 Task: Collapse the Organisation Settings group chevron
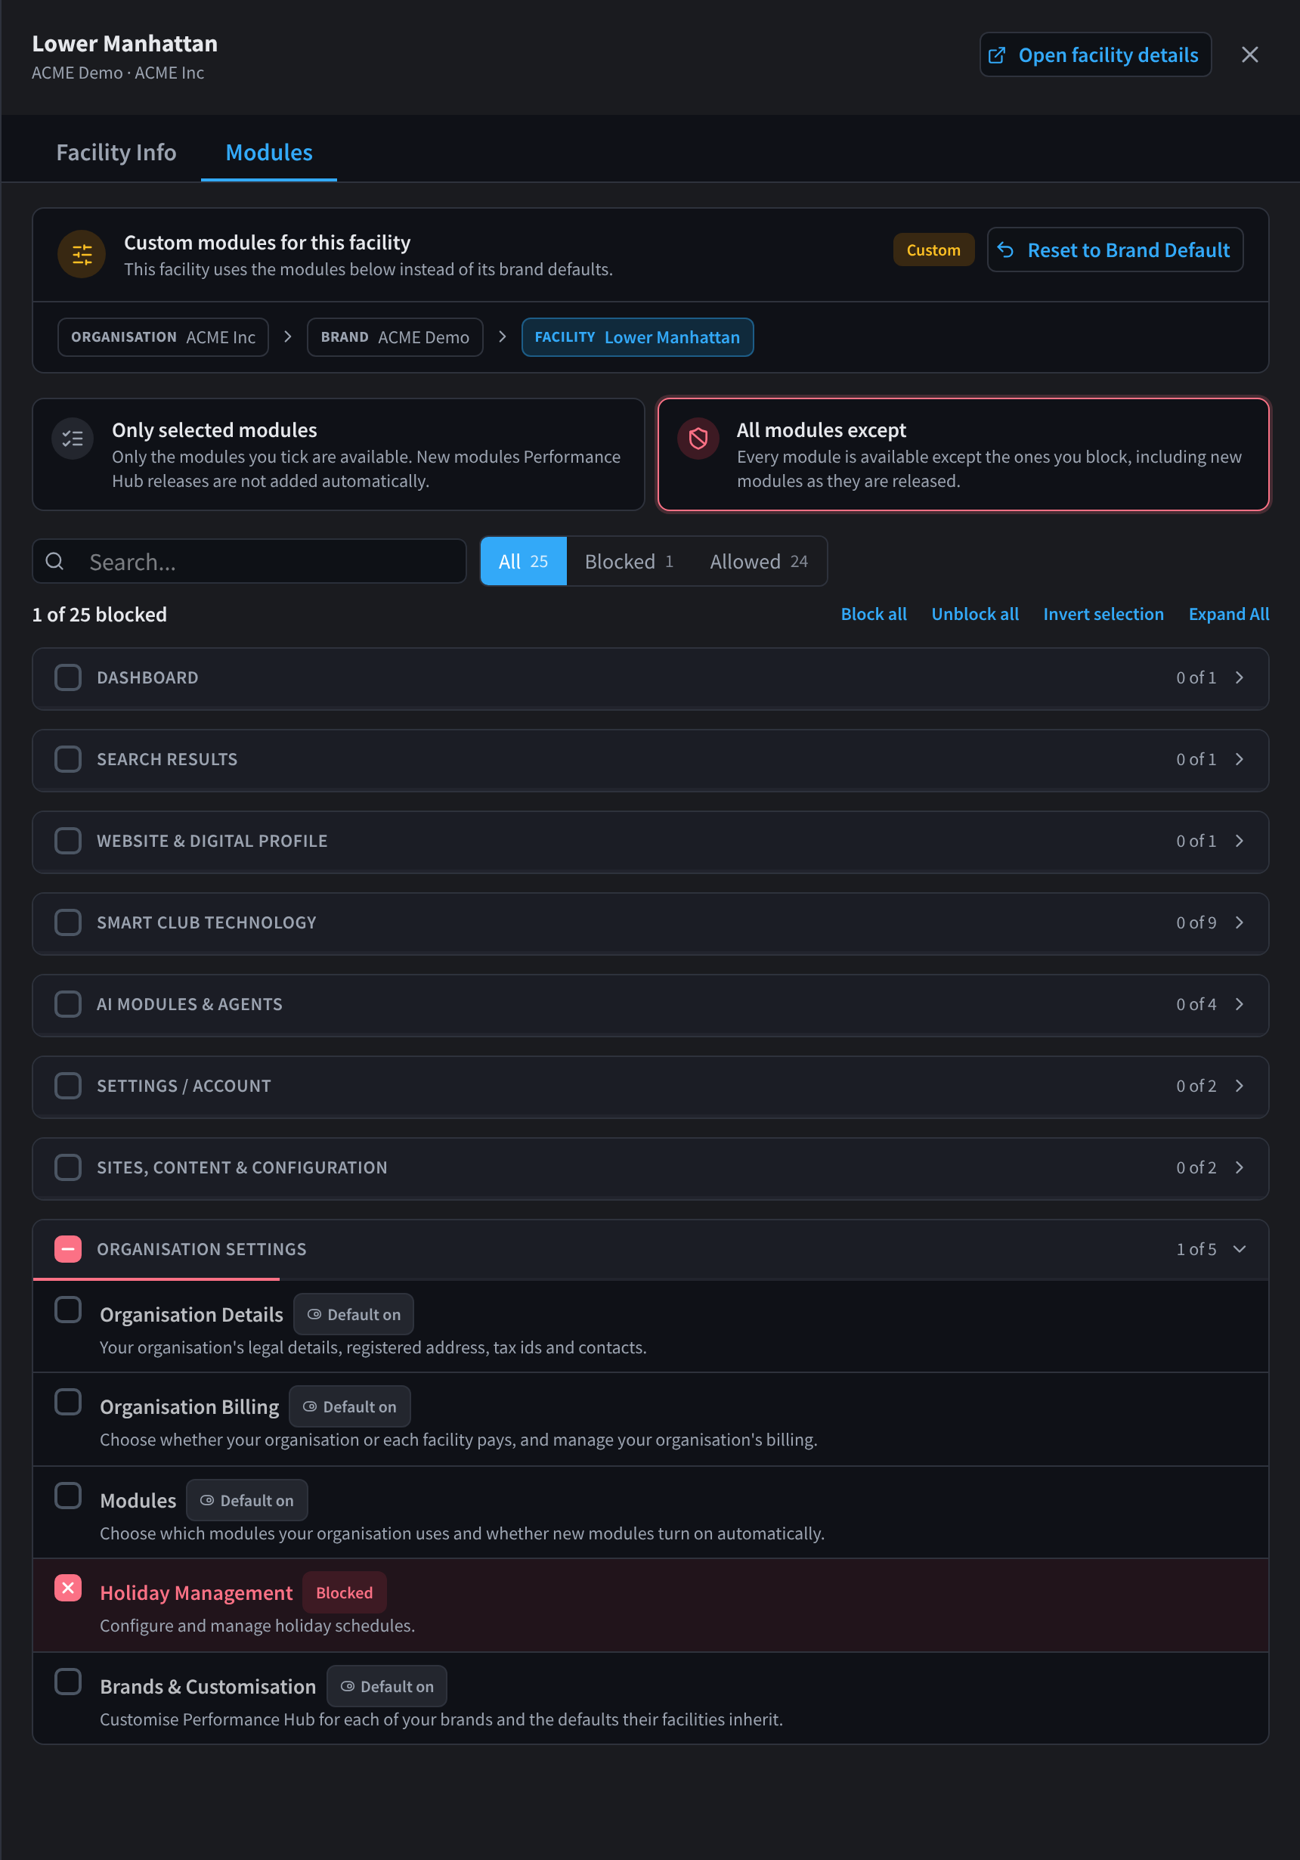click(x=1240, y=1248)
